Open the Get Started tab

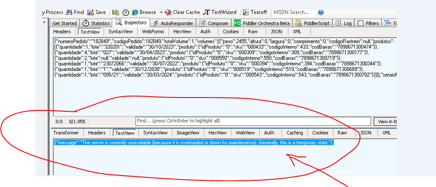64,23
